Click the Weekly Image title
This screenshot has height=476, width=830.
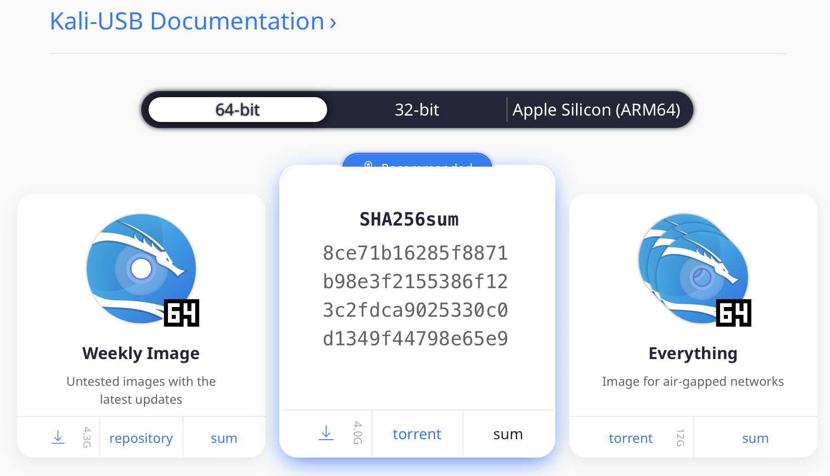[x=141, y=354]
